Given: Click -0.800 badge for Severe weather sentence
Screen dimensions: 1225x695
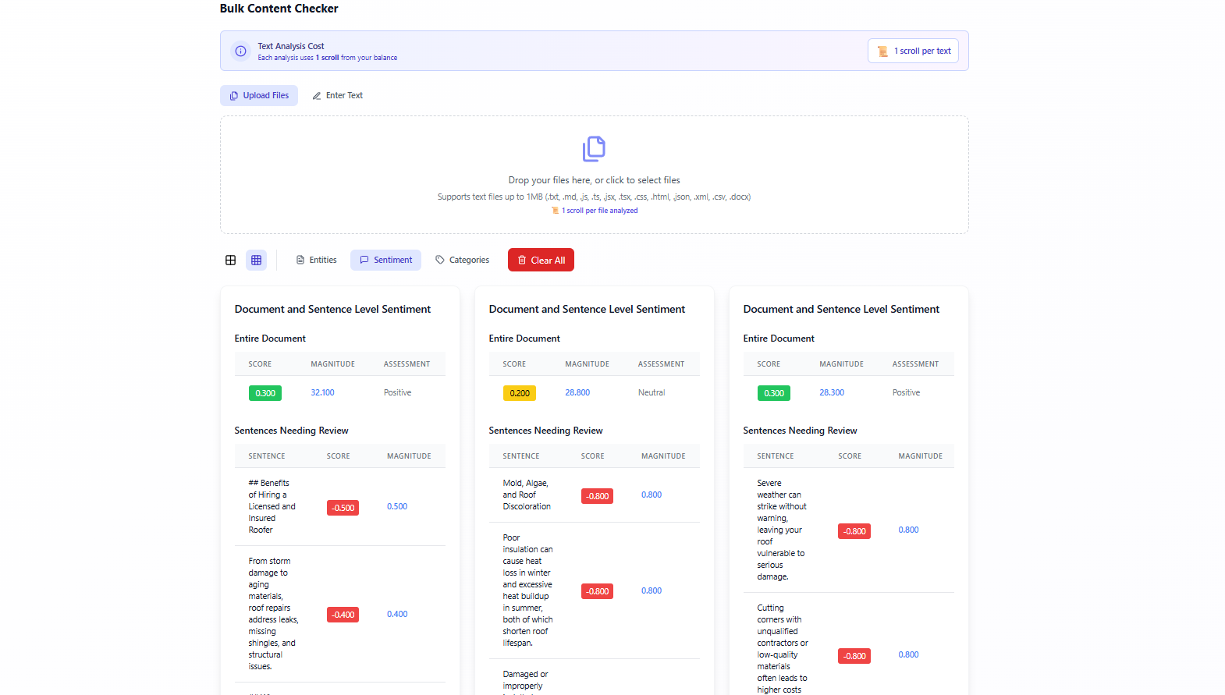Looking at the screenshot, I should (854, 531).
